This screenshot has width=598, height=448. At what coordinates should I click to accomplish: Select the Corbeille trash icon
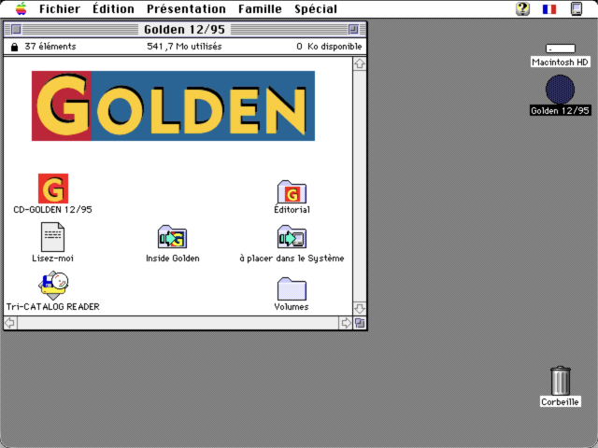pyautogui.click(x=561, y=381)
